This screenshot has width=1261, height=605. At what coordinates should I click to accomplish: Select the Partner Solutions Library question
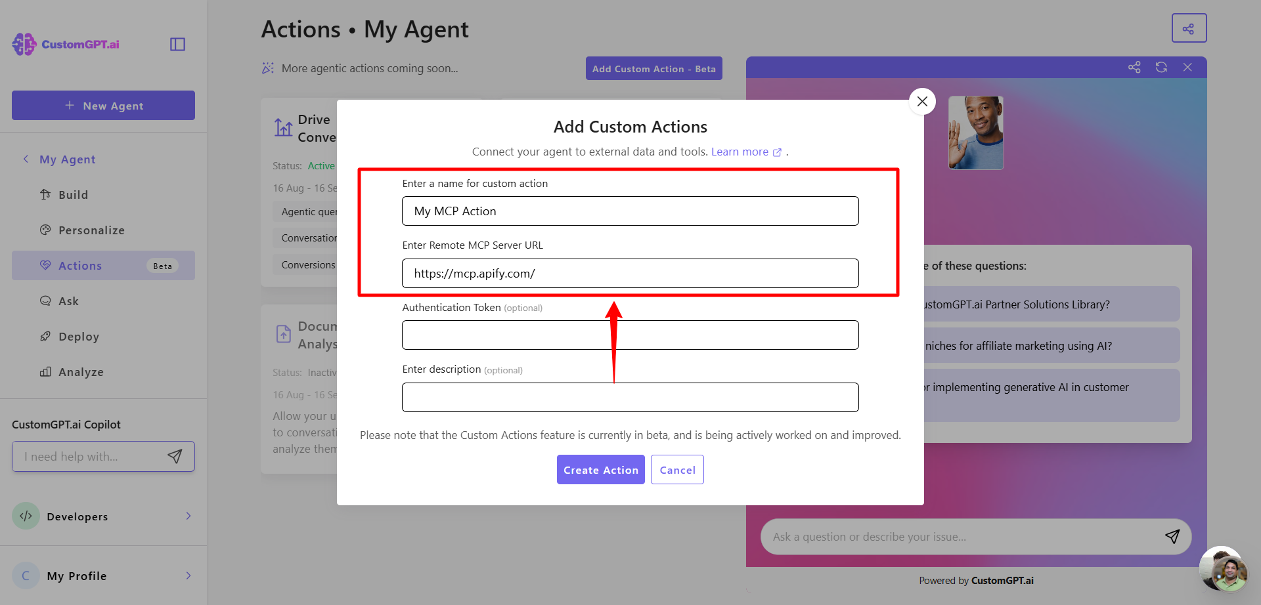pyautogui.click(x=1051, y=304)
